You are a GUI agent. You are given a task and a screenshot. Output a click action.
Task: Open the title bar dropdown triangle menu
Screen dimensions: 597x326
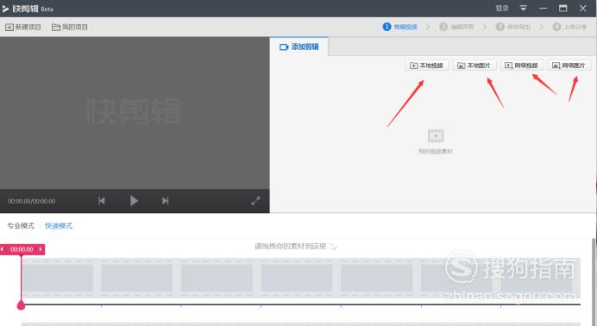(x=524, y=8)
